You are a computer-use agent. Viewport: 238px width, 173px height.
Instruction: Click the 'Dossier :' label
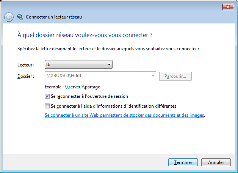[x=26, y=76]
